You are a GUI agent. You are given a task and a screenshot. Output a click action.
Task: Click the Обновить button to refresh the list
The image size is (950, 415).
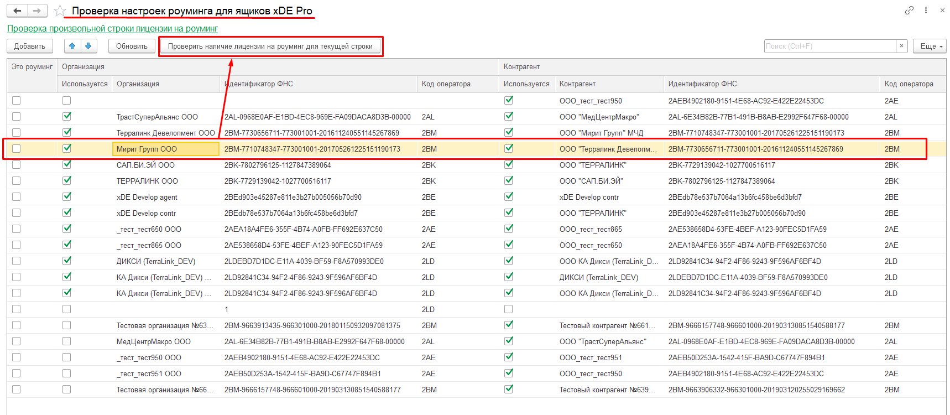point(132,46)
